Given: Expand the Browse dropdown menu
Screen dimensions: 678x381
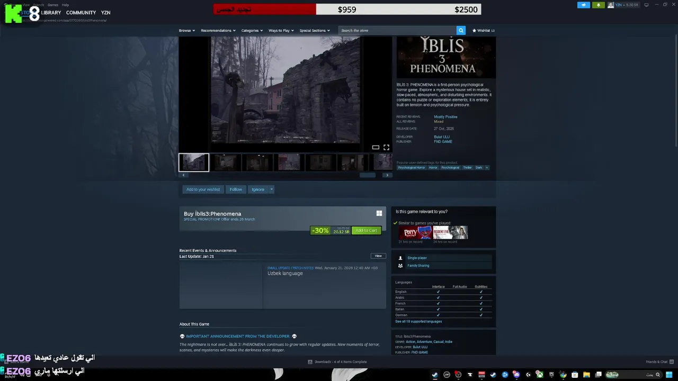Looking at the screenshot, I should tap(186, 30).
